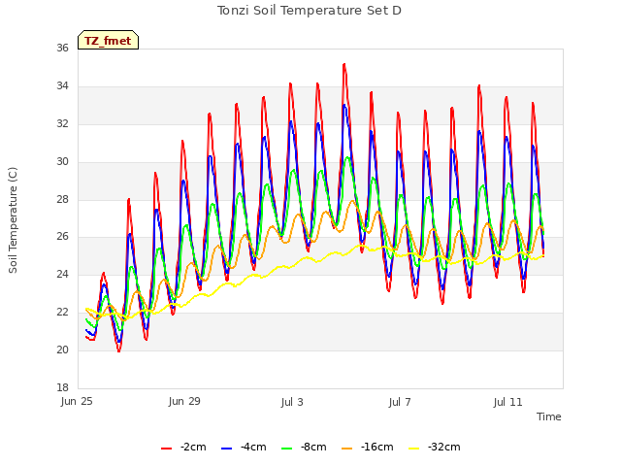
Task: Click the 28 y-axis tick label
Action: click(x=62, y=199)
